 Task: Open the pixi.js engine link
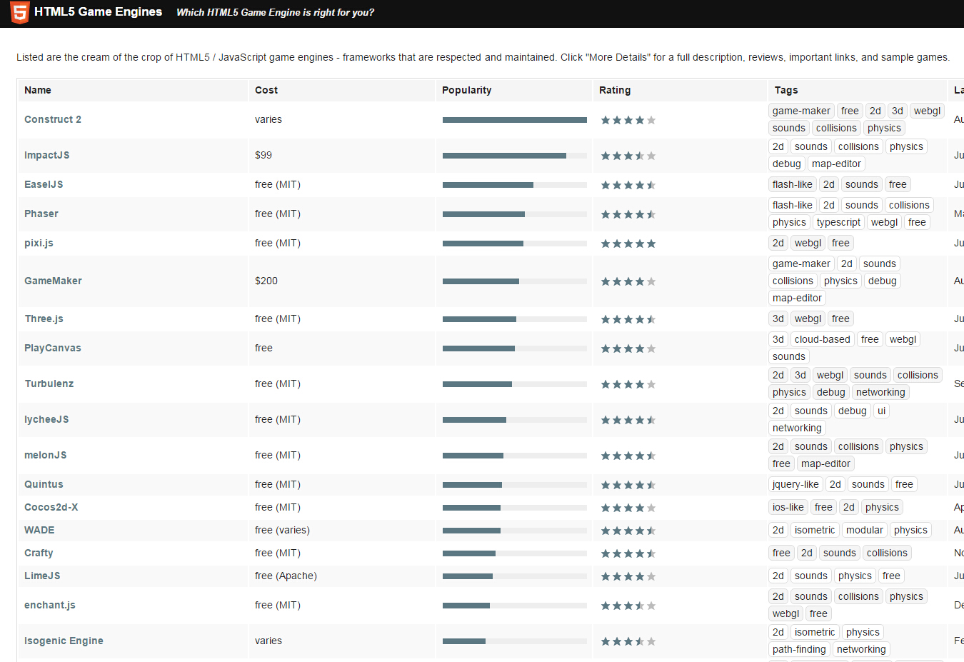39,243
